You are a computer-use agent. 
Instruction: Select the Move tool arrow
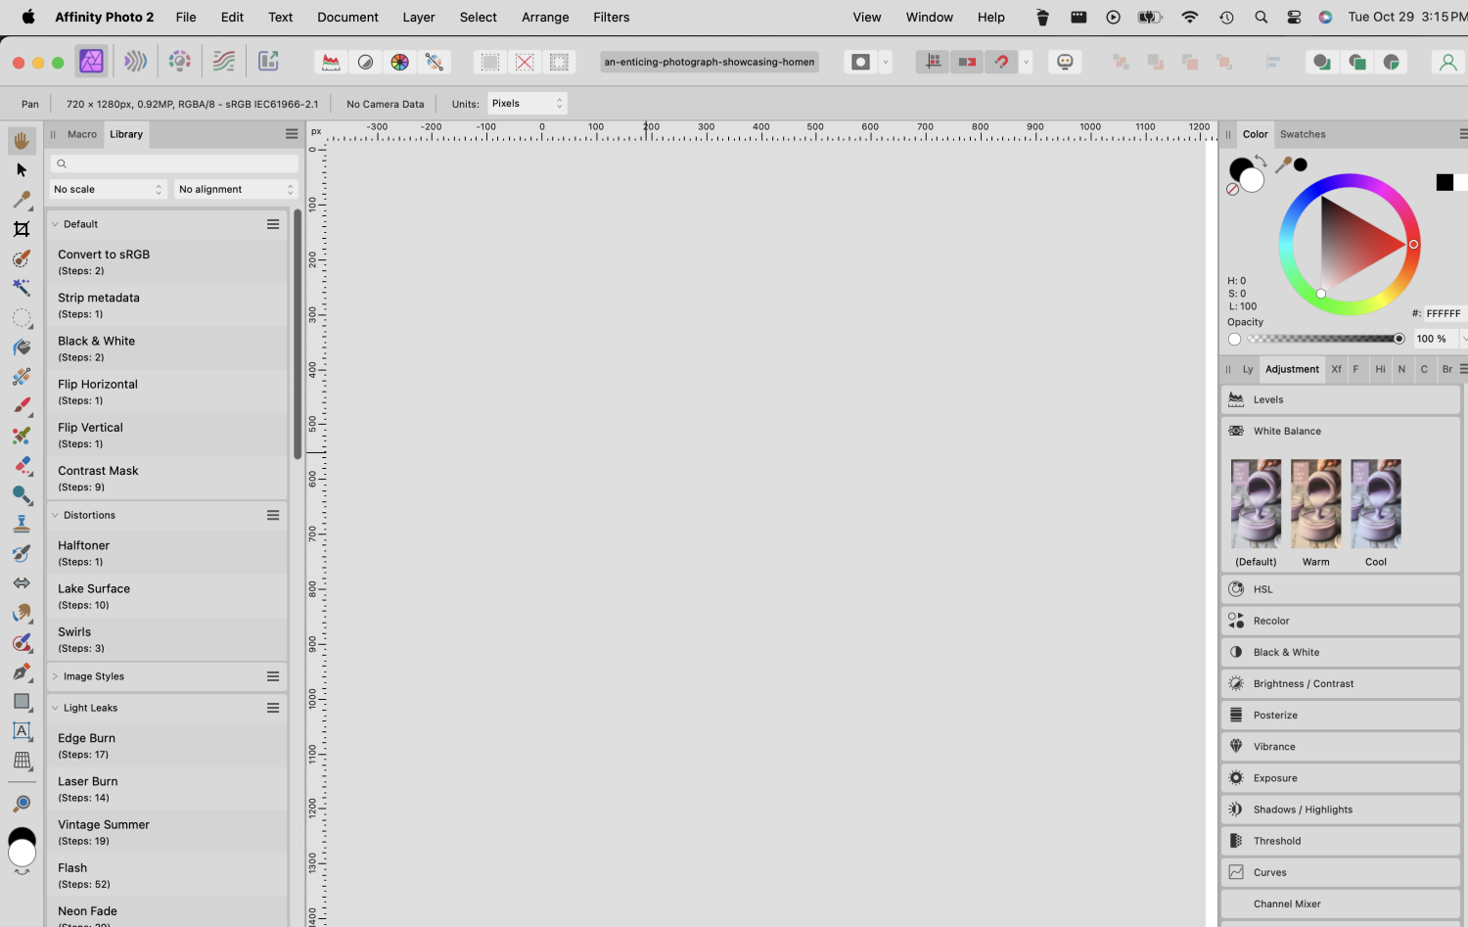pos(22,170)
